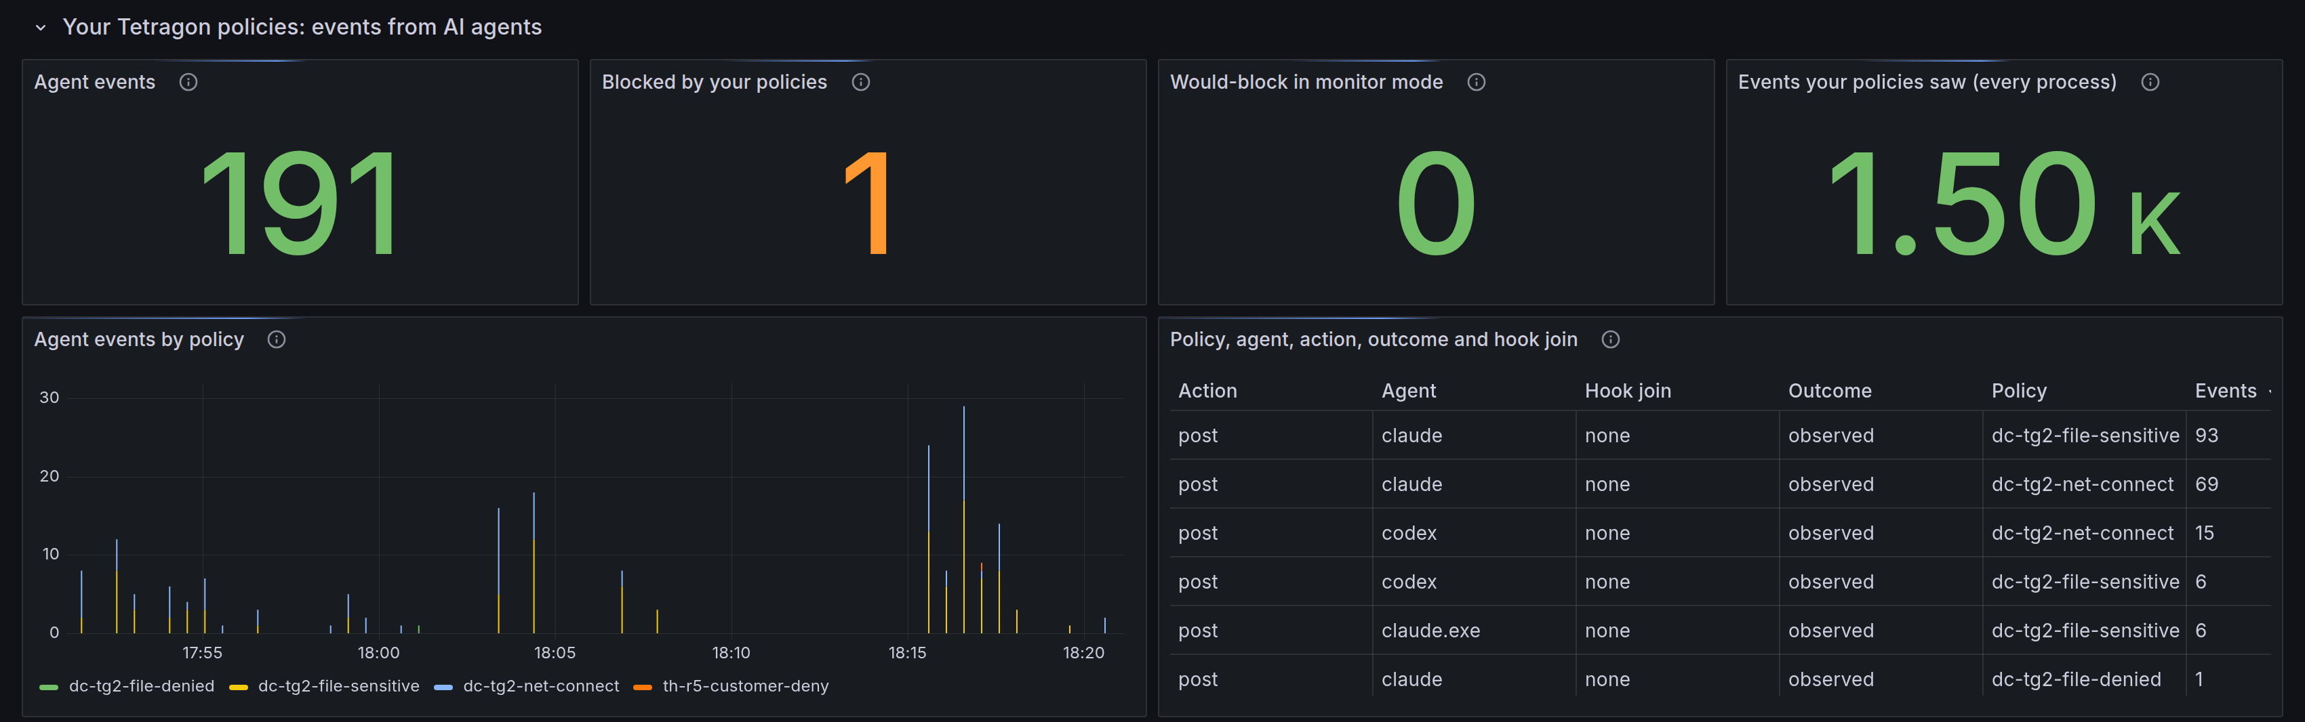The height and width of the screenshot is (722, 2305).
Task: Sort the table by the Hook join column
Action: pos(1628,391)
